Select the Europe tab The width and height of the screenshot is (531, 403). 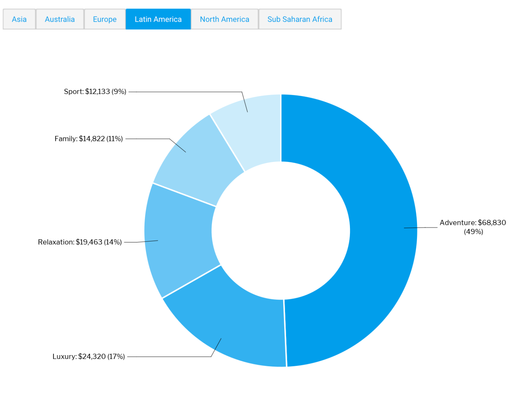pyautogui.click(x=105, y=19)
